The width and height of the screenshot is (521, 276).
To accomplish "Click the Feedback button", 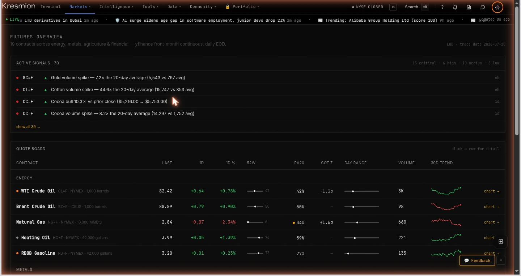I will [477, 260].
